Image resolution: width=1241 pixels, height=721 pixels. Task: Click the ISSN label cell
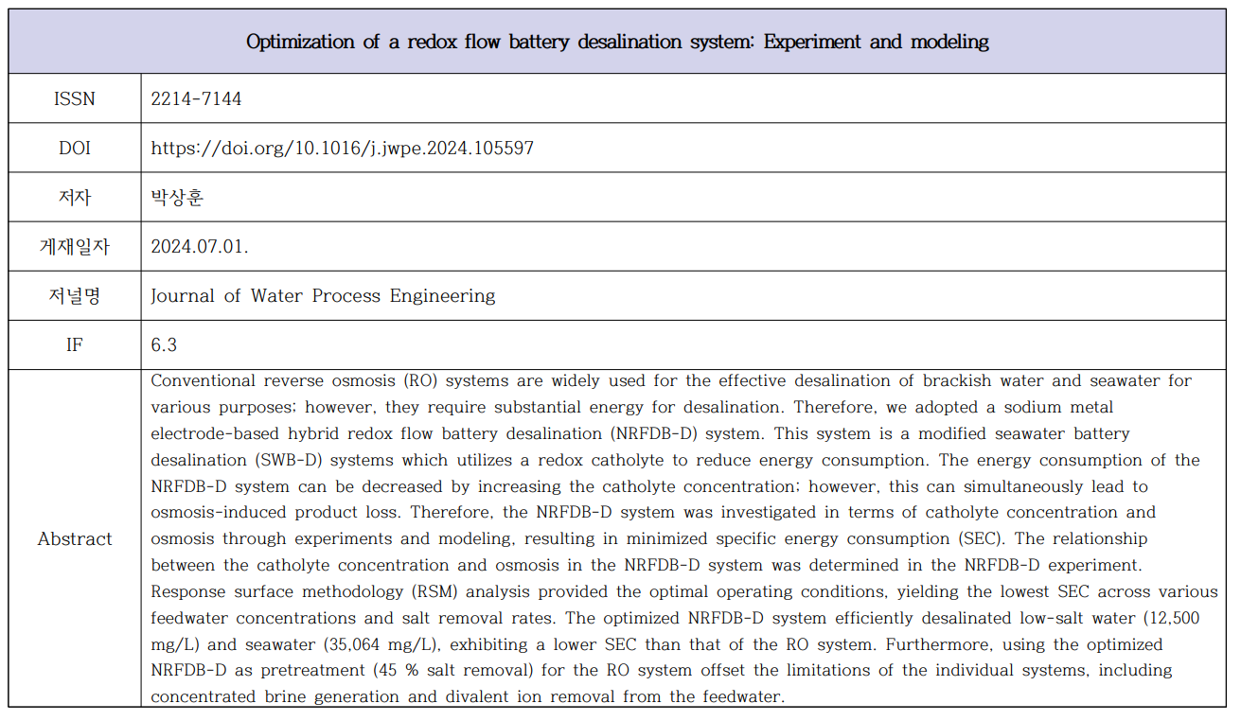[75, 99]
